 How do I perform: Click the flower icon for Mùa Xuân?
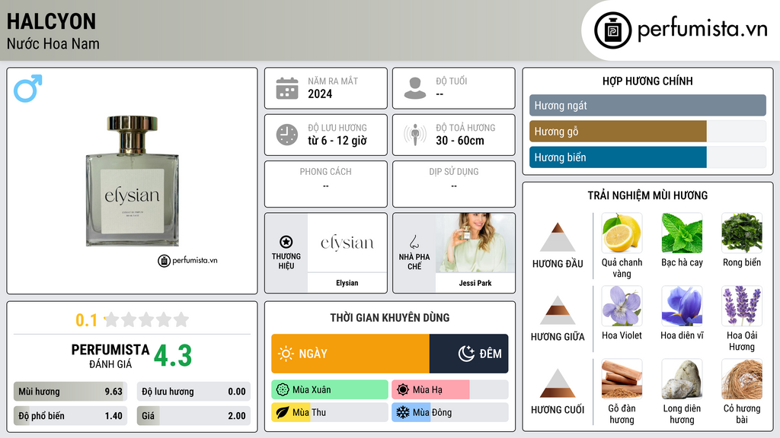coord(283,390)
